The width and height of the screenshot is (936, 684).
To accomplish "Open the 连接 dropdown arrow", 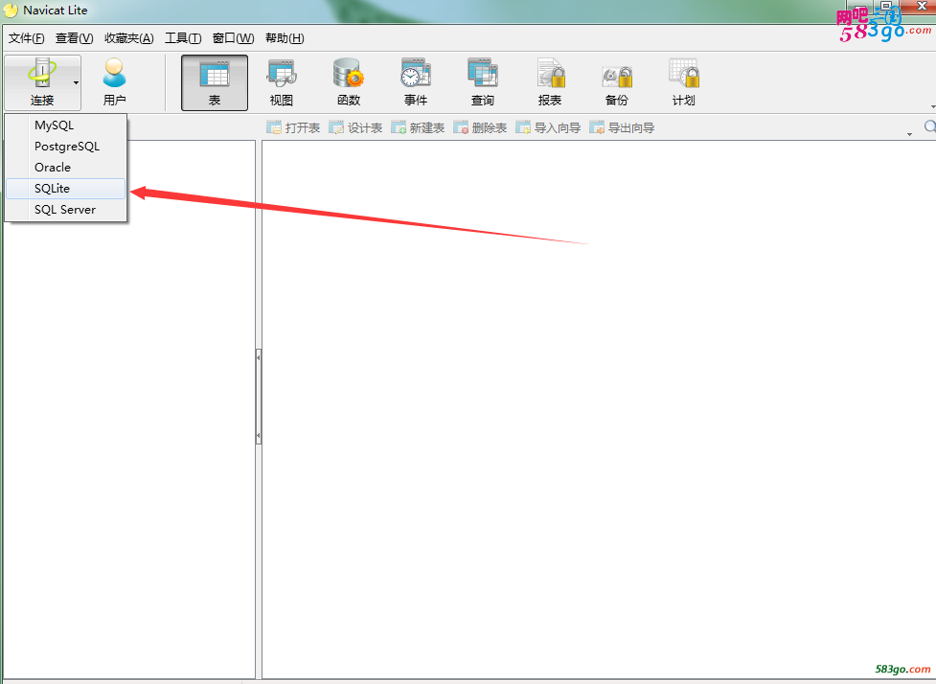I will pos(76,83).
